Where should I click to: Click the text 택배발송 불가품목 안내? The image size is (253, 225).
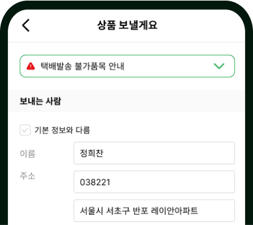coord(83,66)
